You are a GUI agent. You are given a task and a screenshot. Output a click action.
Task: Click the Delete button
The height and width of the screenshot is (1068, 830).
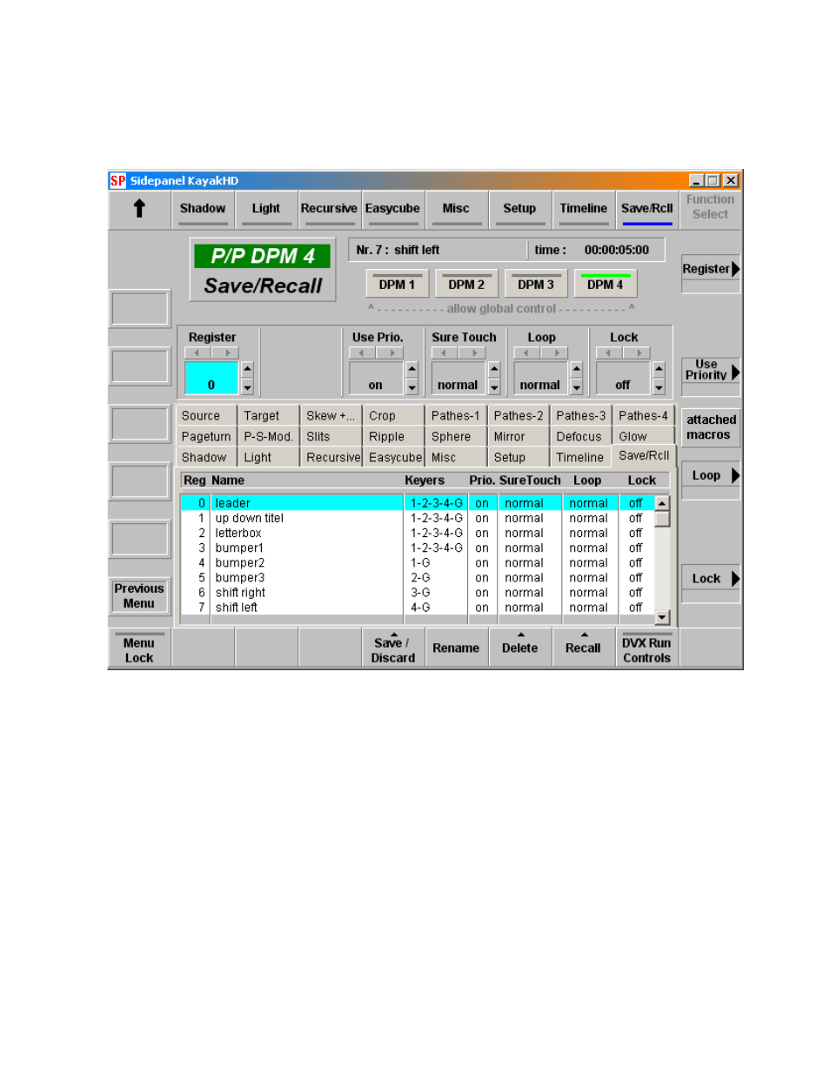[x=520, y=648]
